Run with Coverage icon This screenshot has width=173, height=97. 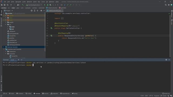[x=51, y=5]
